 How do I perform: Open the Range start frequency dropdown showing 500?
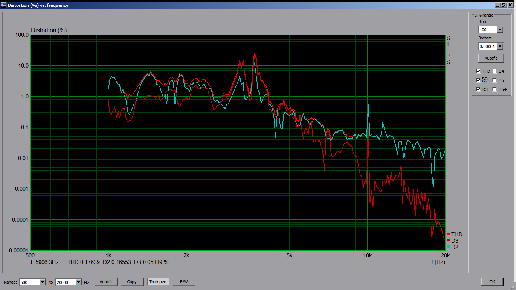(42, 282)
